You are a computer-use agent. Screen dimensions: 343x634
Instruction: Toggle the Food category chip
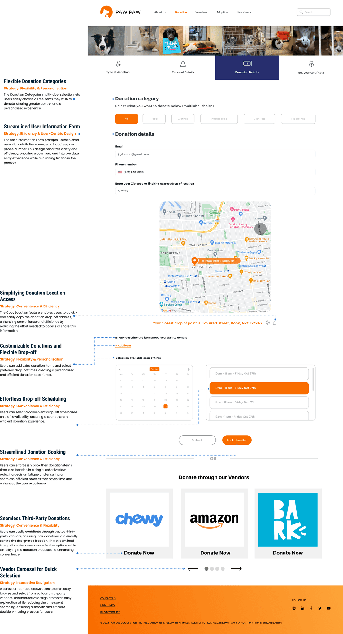pyautogui.click(x=154, y=119)
